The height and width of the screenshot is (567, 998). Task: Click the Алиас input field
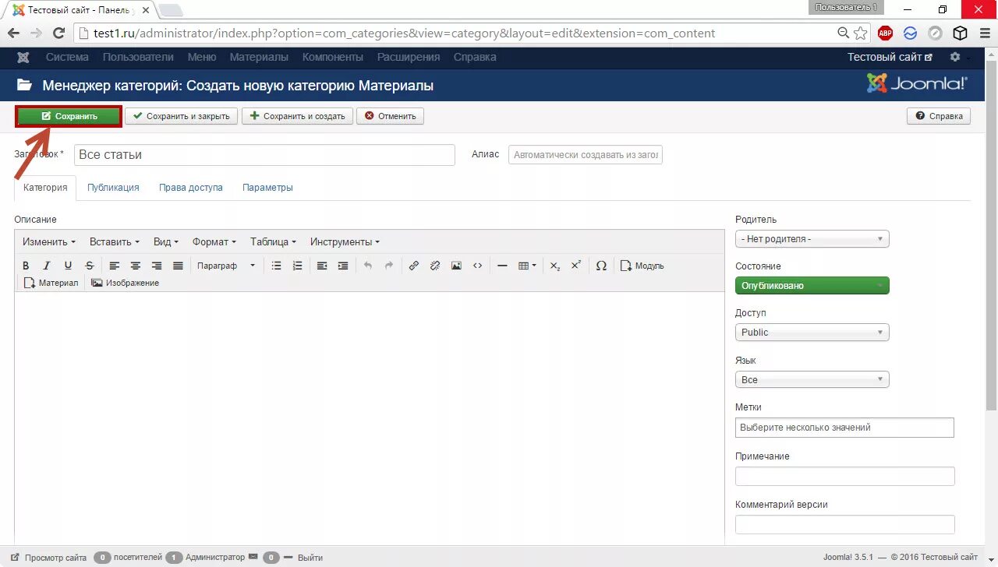pyautogui.click(x=586, y=155)
